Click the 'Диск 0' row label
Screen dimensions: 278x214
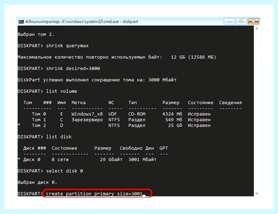coord(32,160)
